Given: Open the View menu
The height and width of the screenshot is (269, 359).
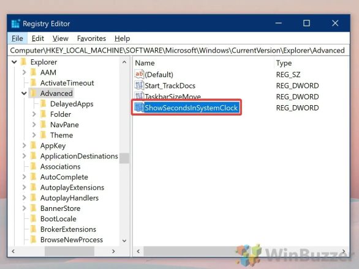Looking at the screenshot, I should (61, 39).
